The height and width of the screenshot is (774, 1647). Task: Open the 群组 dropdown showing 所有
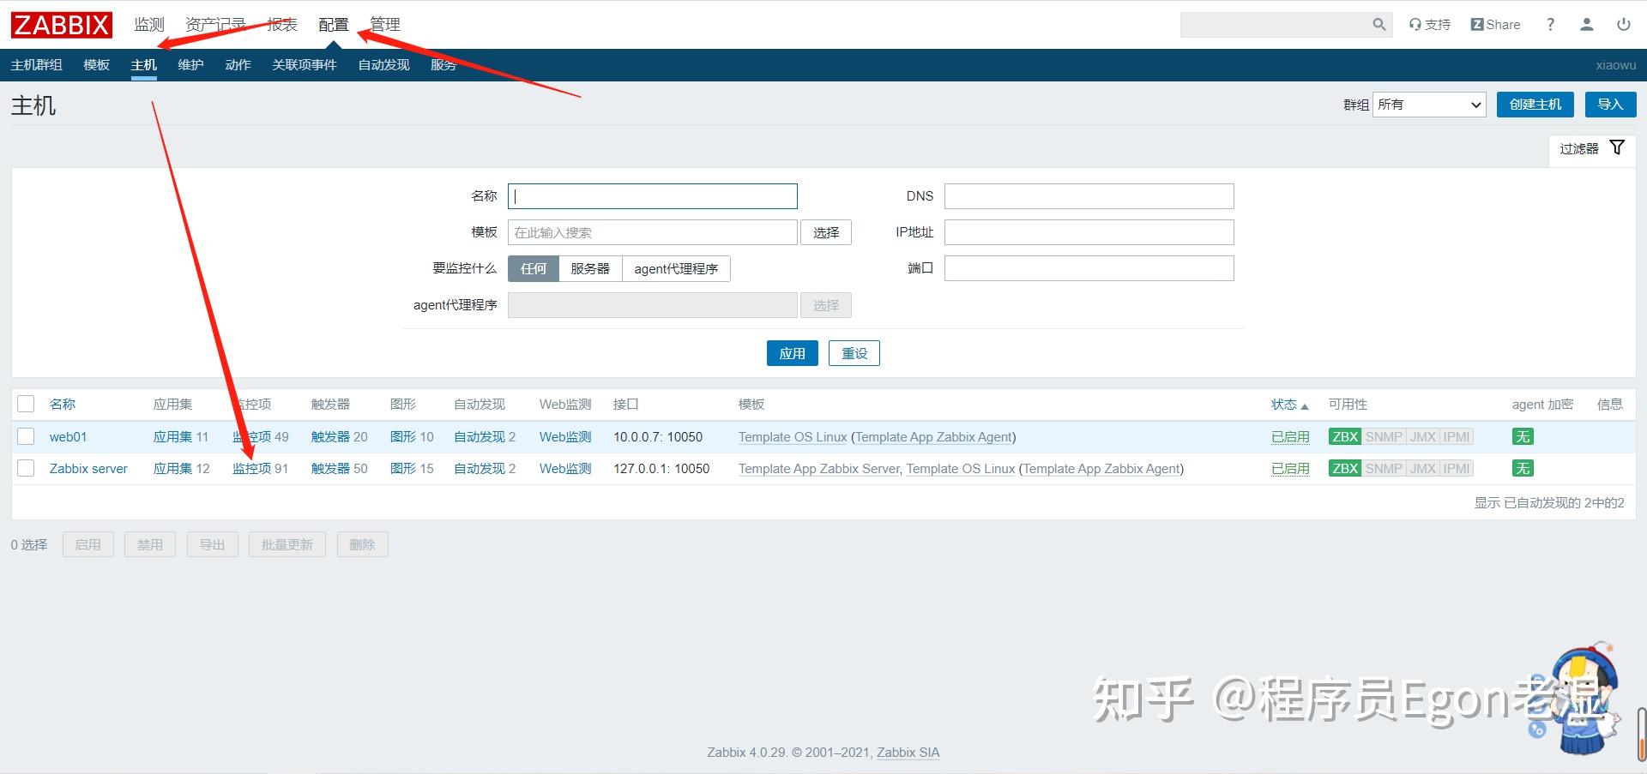click(x=1428, y=104)
